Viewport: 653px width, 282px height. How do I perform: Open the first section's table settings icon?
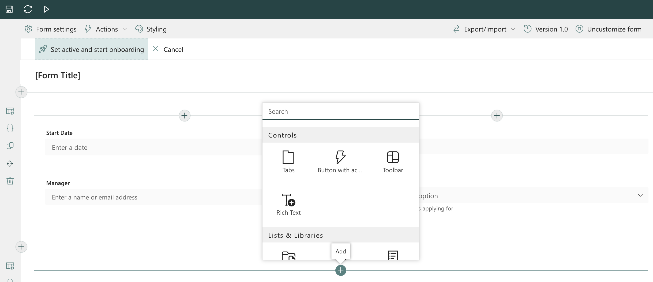pos(10,111)
